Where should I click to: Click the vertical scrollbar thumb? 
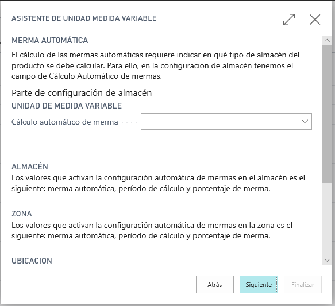click(x=327, y=114)
